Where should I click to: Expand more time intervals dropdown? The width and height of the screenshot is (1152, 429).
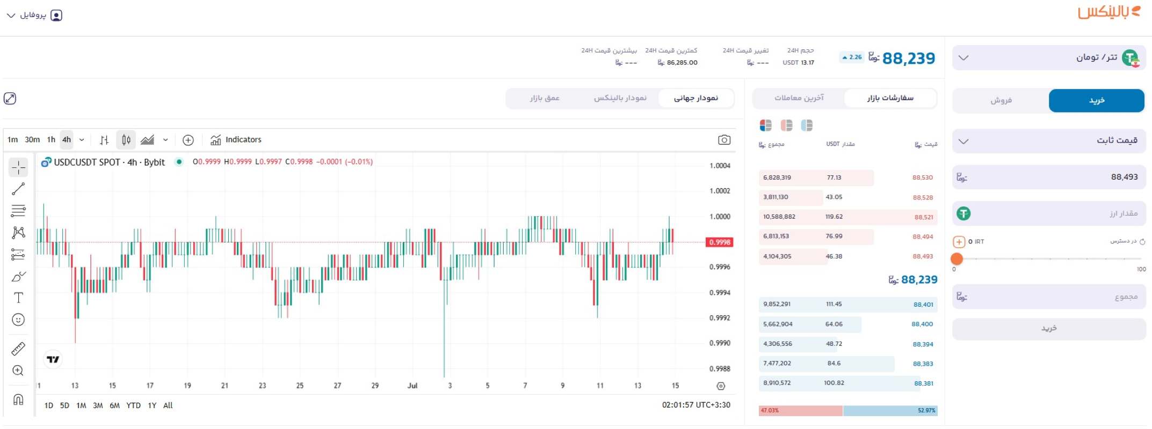pyautogui.click(x=82, y=140)
